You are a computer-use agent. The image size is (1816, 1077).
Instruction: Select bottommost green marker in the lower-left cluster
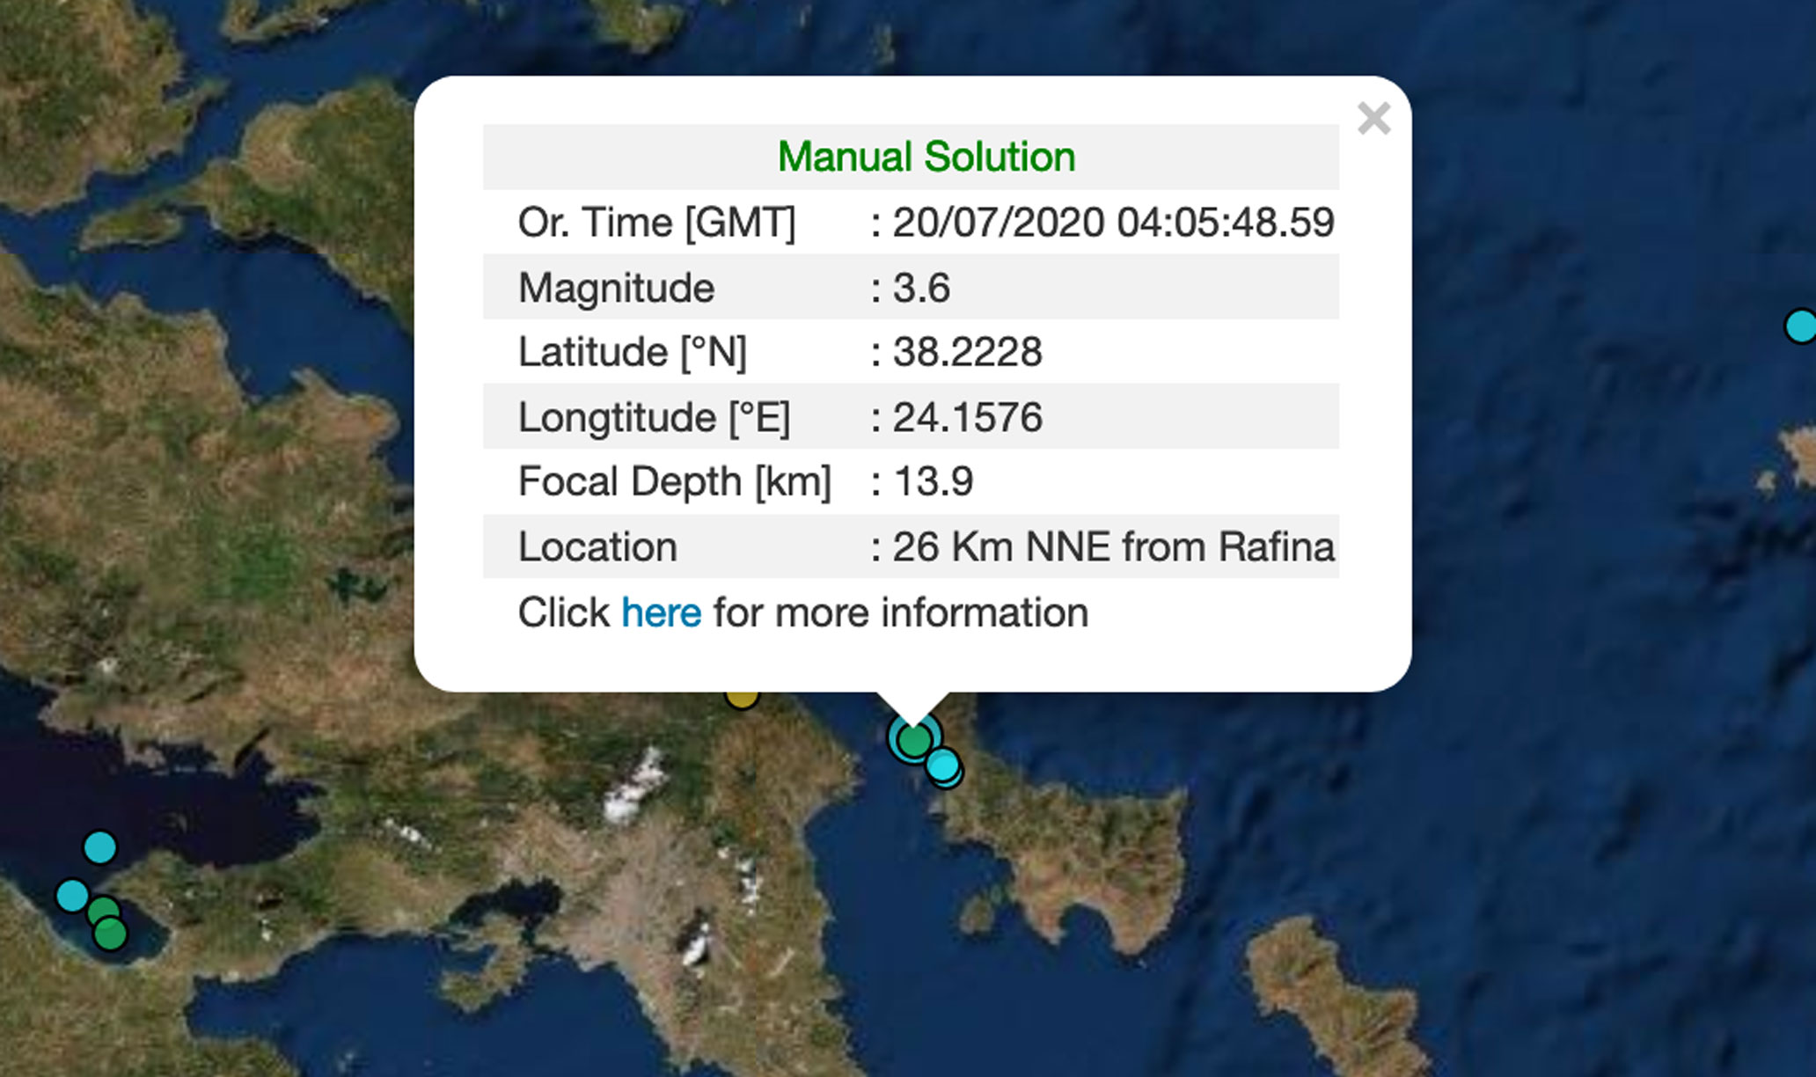click(110, 933)
